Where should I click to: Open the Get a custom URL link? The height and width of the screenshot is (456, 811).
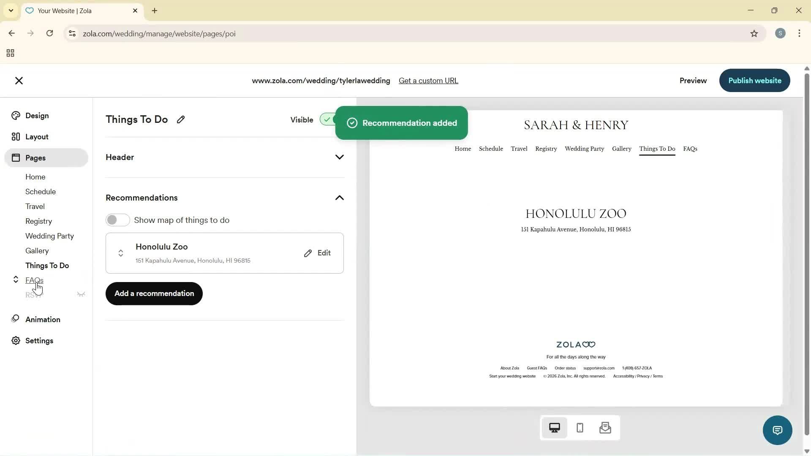(x=428, y=80)
